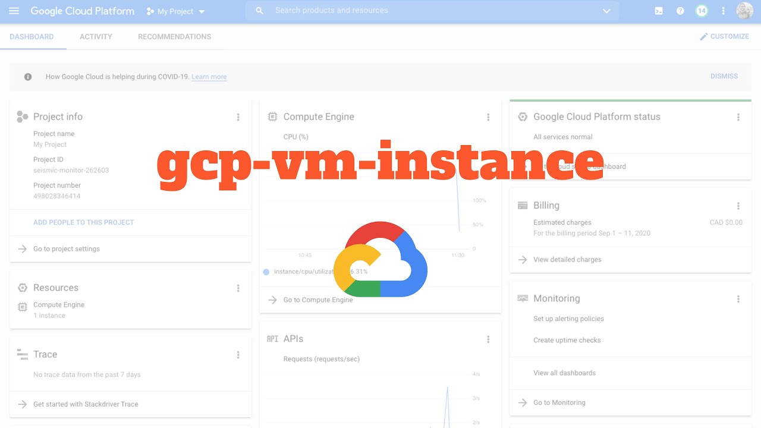Click the search magnifier icon
The image size is (761, 428).
tap(259, 11)
